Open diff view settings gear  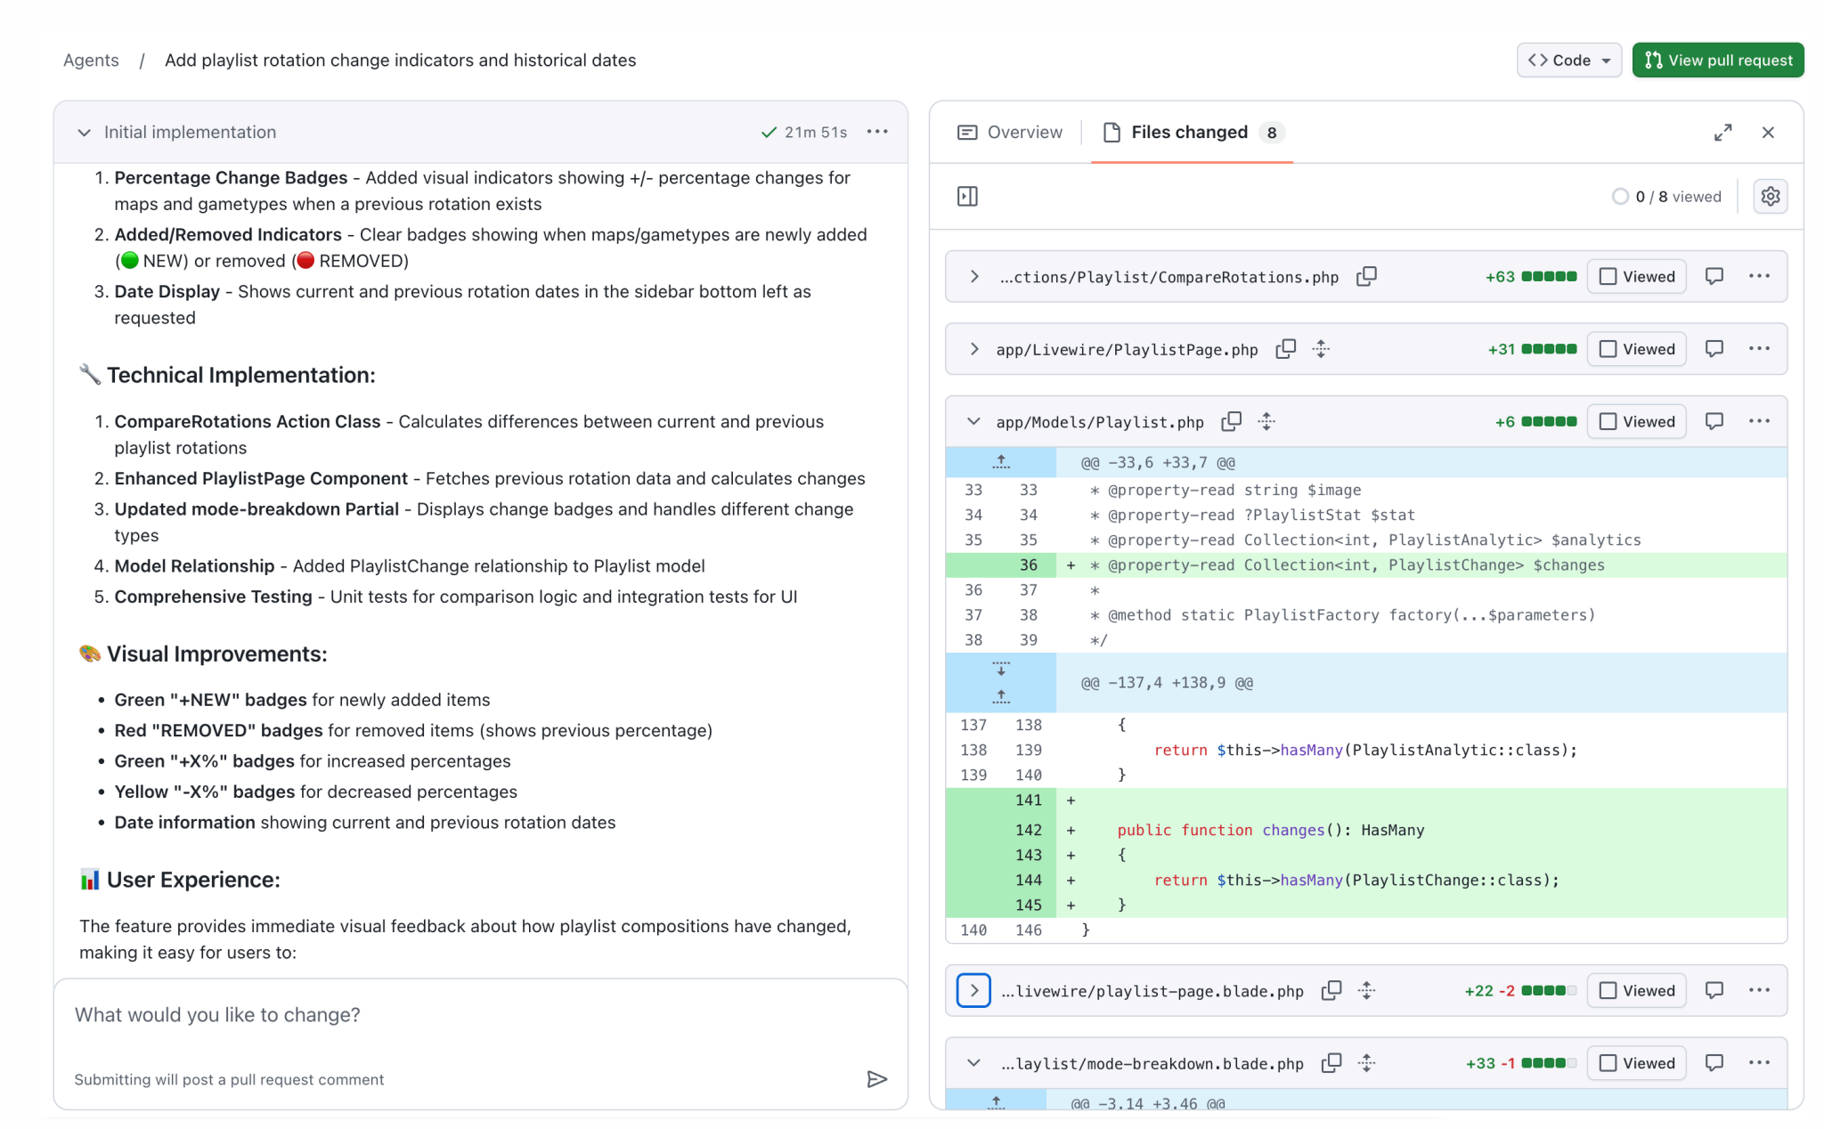(1771, 197)
